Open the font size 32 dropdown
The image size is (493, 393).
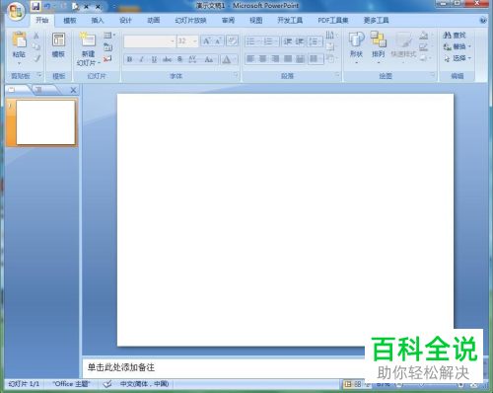point(195,41)
